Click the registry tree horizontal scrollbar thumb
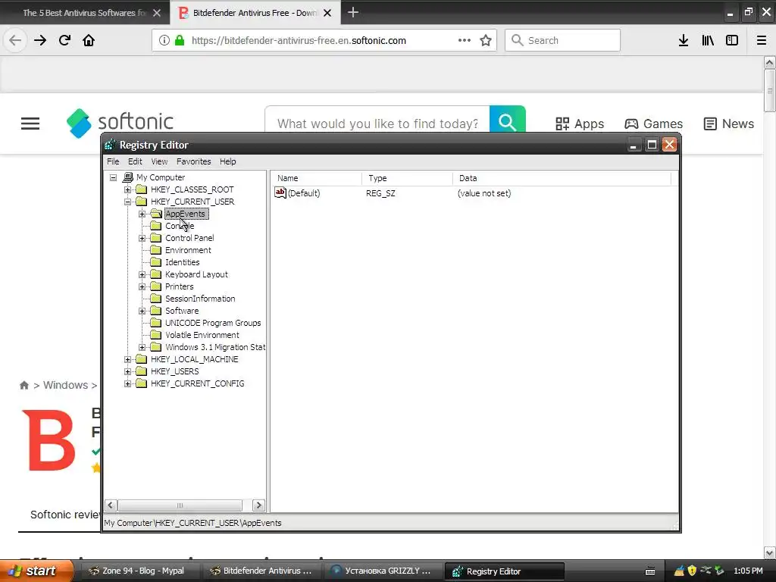 tap(180, 505)
